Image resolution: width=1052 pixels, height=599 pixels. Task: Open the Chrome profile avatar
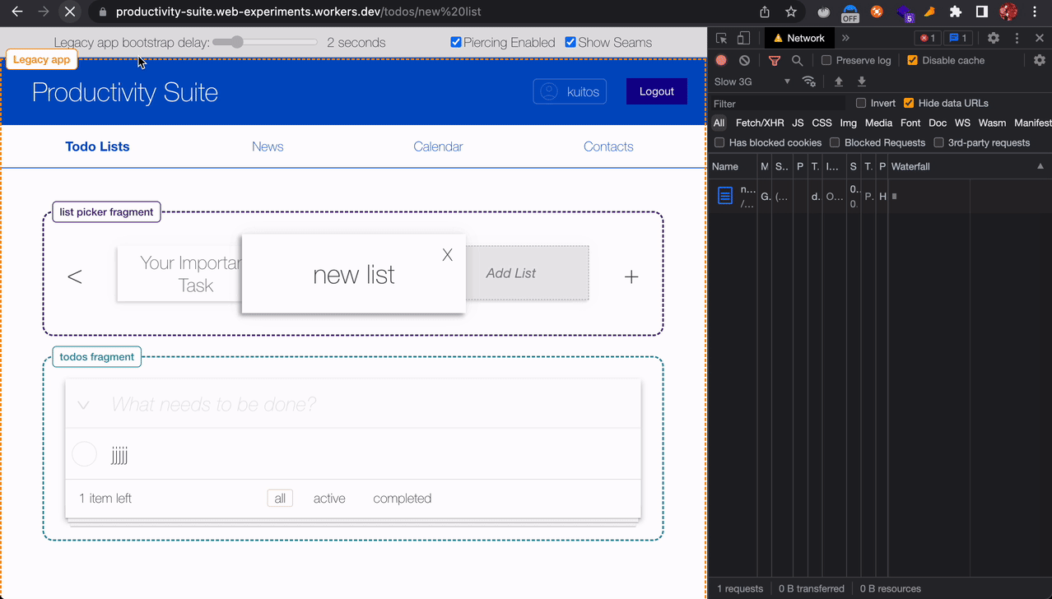[x=1008, y=12]
